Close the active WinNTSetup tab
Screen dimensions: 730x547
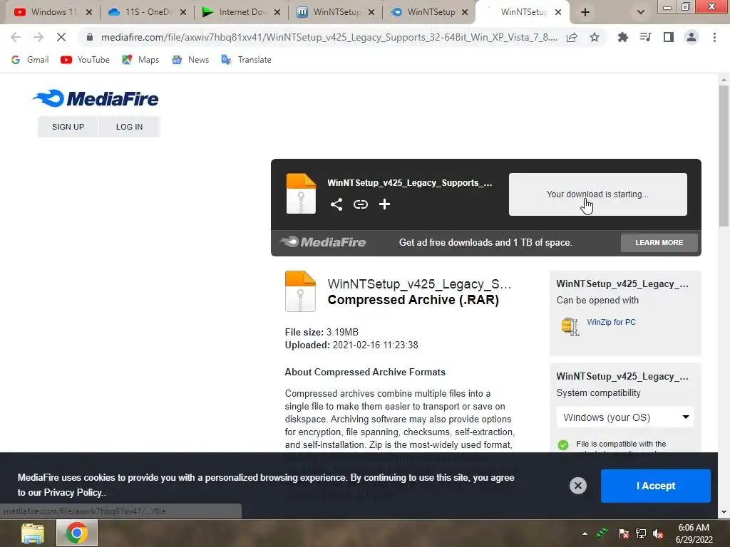(558, 12)
